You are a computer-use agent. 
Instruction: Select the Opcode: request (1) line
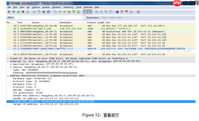pyautogui.click(x=26, y=90)
